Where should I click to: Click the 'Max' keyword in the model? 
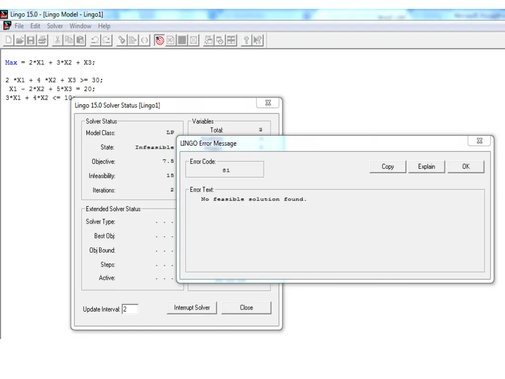[x=11, y=63]
